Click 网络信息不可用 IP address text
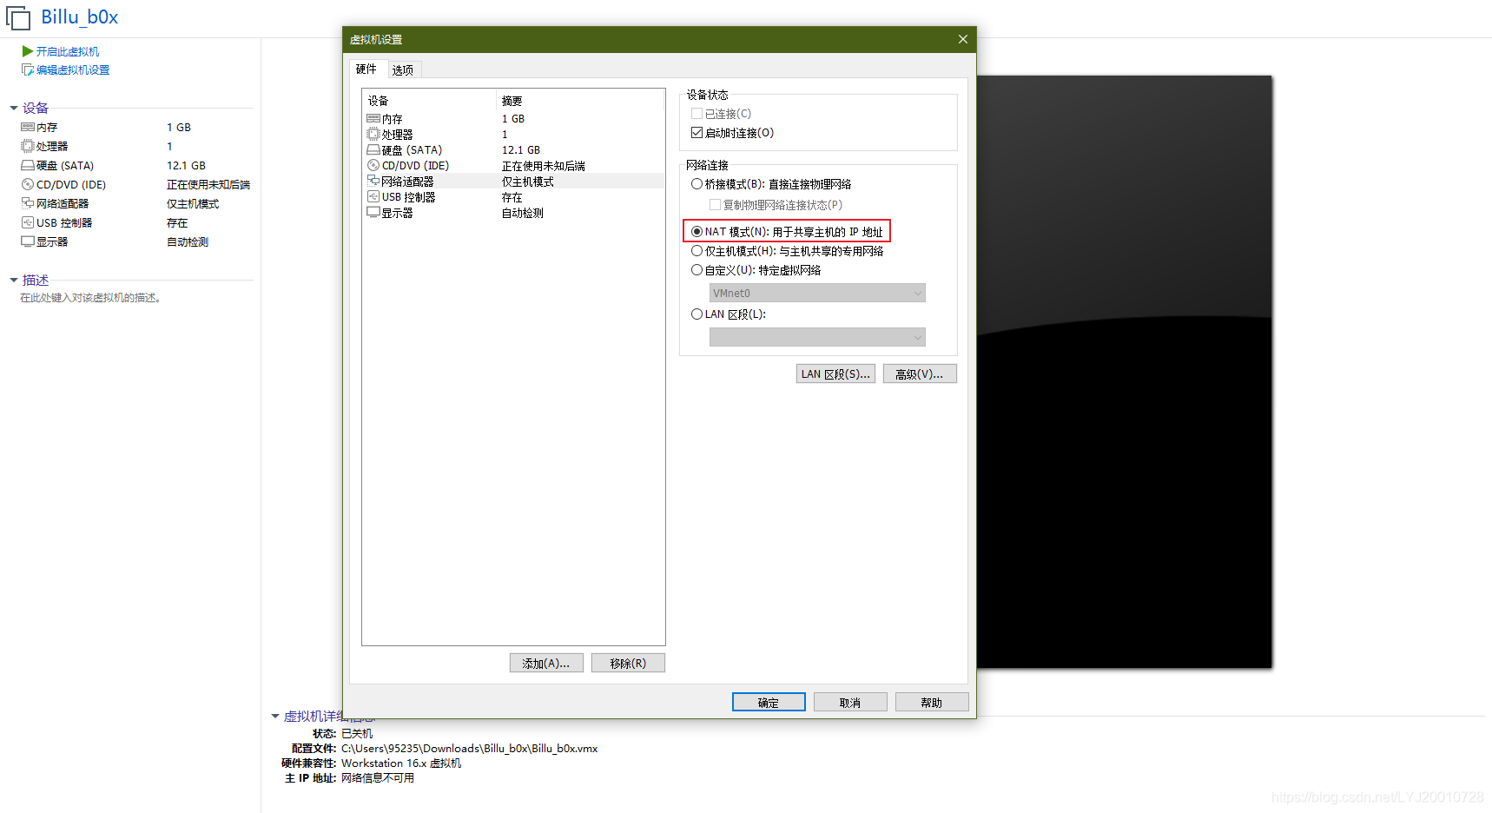The height and width of the screenshot is (813, 1492). coord(378,778)
